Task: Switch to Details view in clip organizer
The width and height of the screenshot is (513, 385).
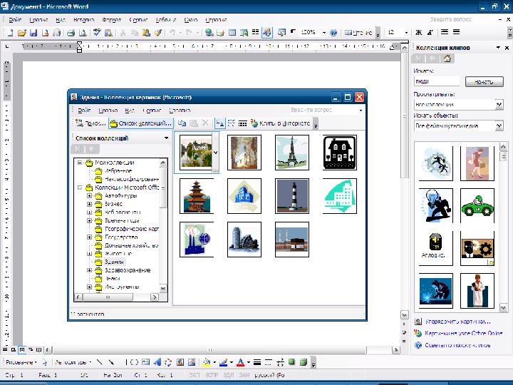Action: [242, 123]
